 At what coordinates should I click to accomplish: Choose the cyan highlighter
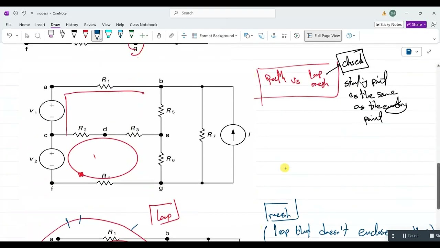pos(109,34)
